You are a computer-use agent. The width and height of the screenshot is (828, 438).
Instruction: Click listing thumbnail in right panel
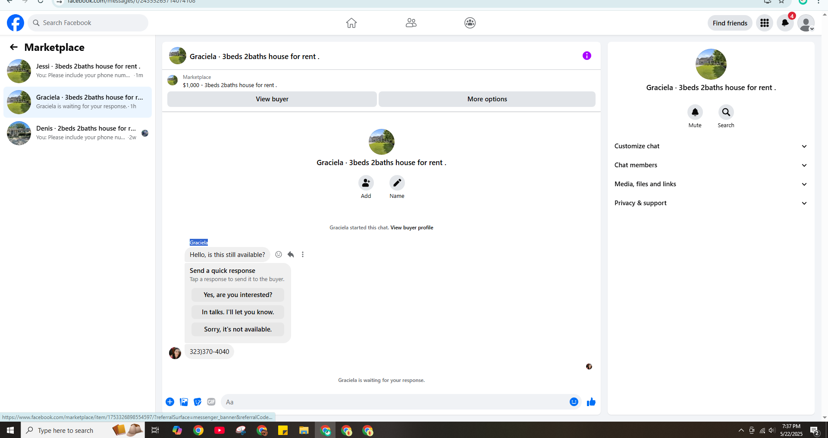coord(711,64)
